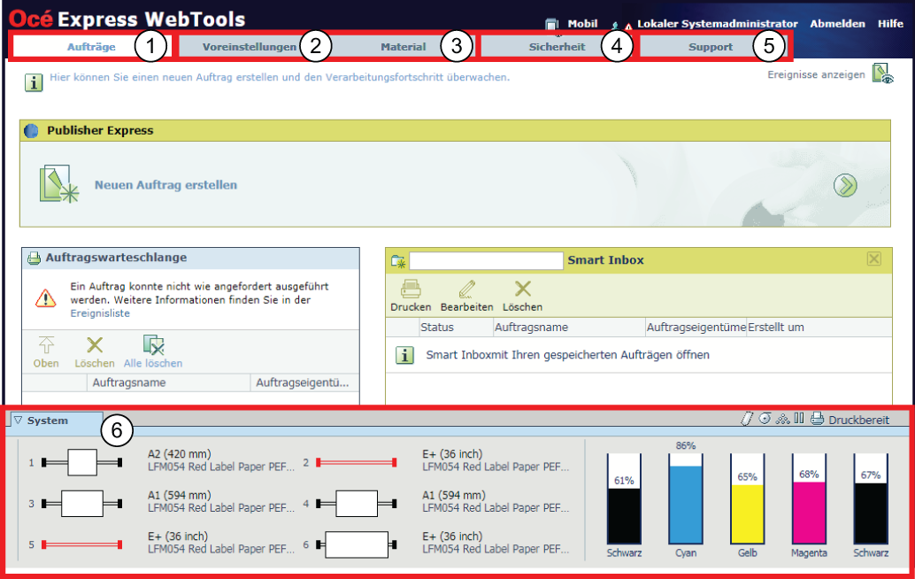Screen dimensions: 915x579
Task: Click Bearbeiten in Smart Inbox
Action: click(x=467, y=296)
